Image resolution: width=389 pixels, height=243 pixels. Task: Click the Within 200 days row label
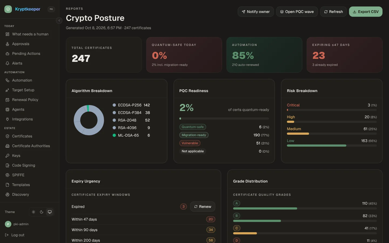(86, 240)
